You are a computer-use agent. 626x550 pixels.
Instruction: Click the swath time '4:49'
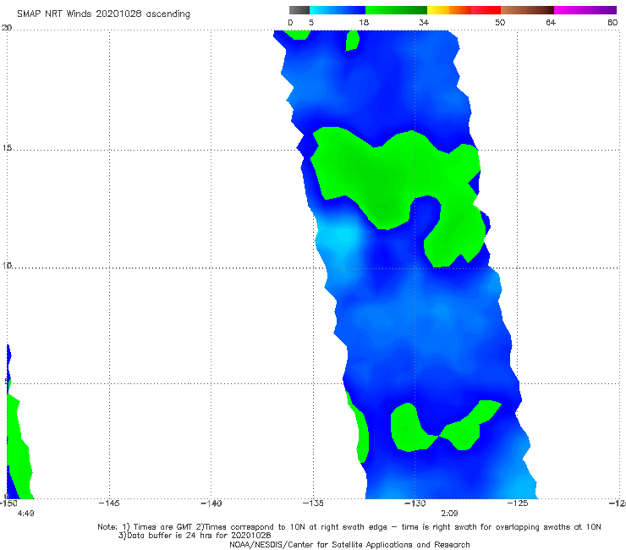pos(26,514)
